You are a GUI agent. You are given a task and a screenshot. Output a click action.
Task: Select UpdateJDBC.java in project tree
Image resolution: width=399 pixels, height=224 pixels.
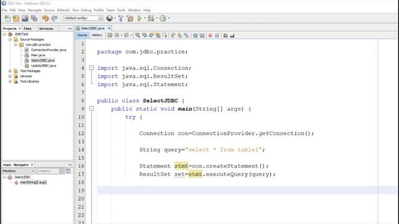tap(44, 66)
